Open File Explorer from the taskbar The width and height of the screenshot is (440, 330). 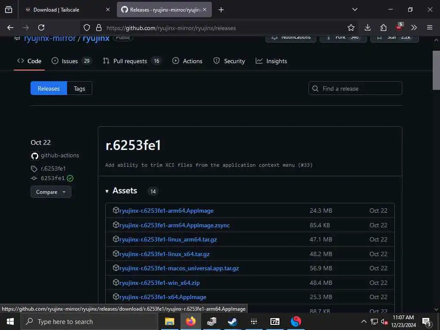pos(169,321)
